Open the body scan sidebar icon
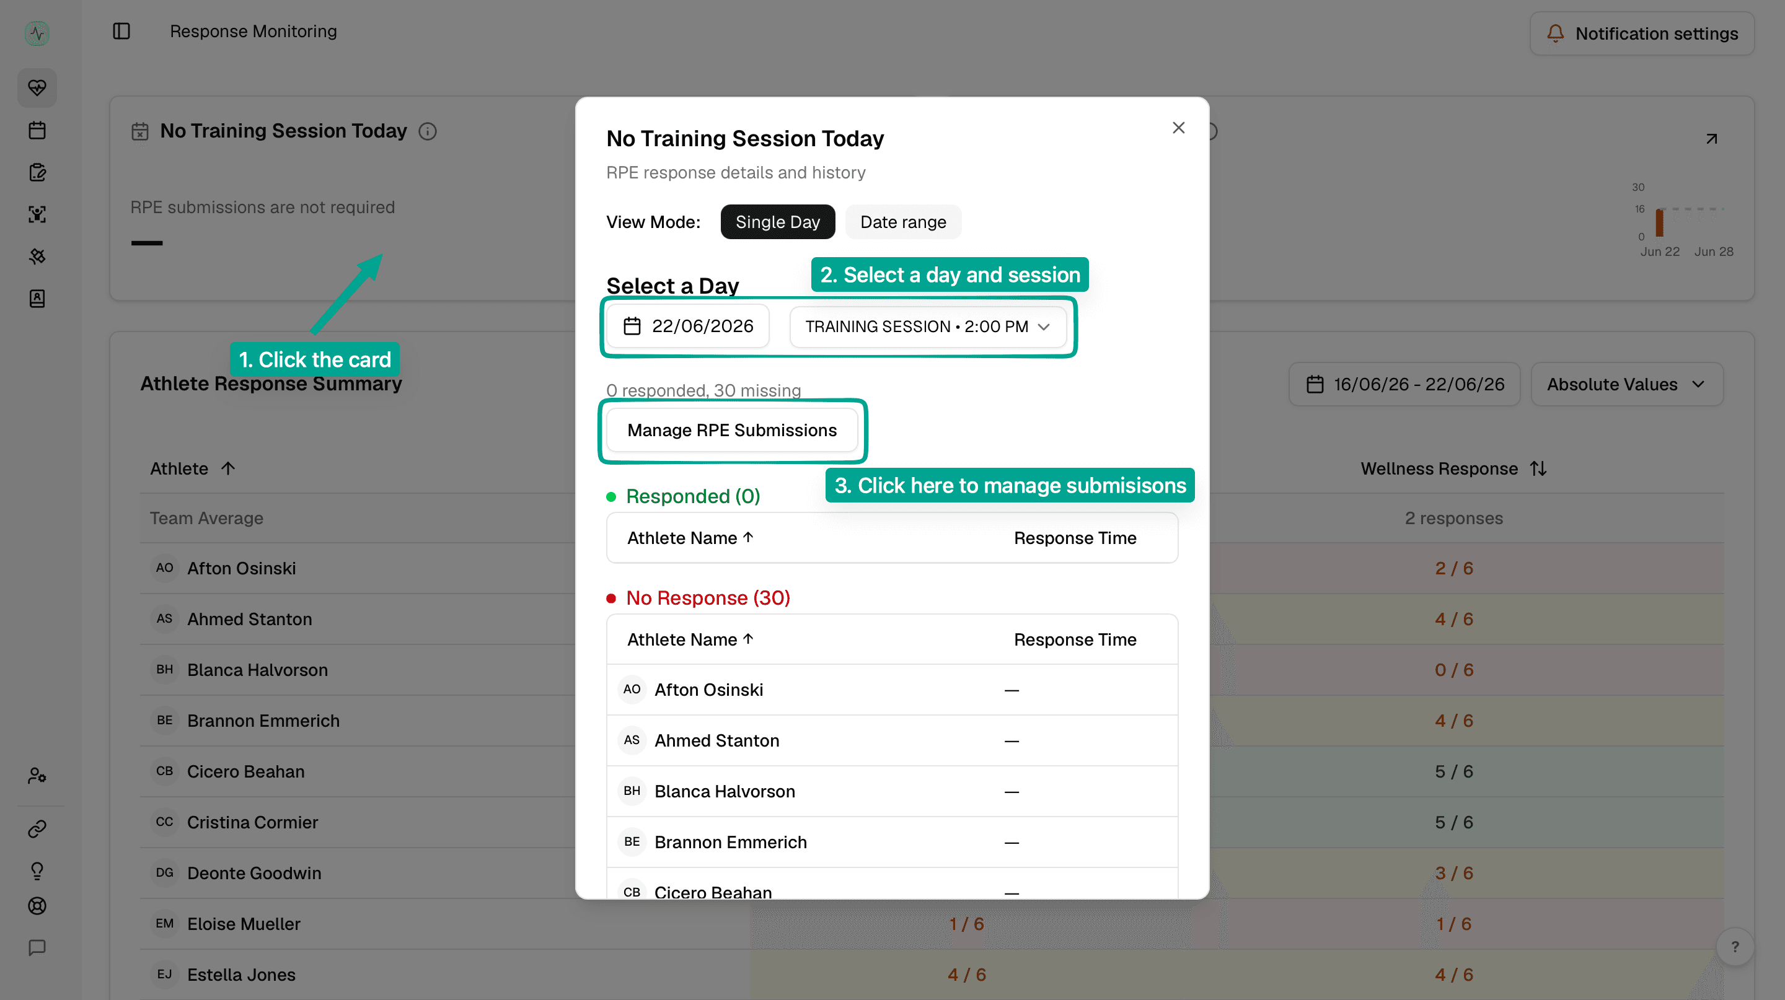This screenshot has width=1785, height=1000. (x=37, y=214)
